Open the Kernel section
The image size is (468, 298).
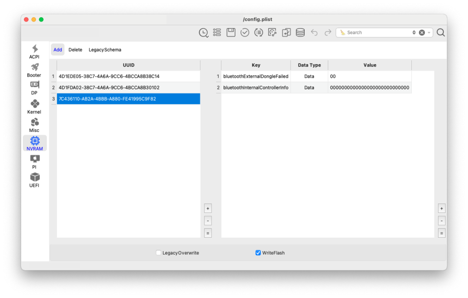34,107
